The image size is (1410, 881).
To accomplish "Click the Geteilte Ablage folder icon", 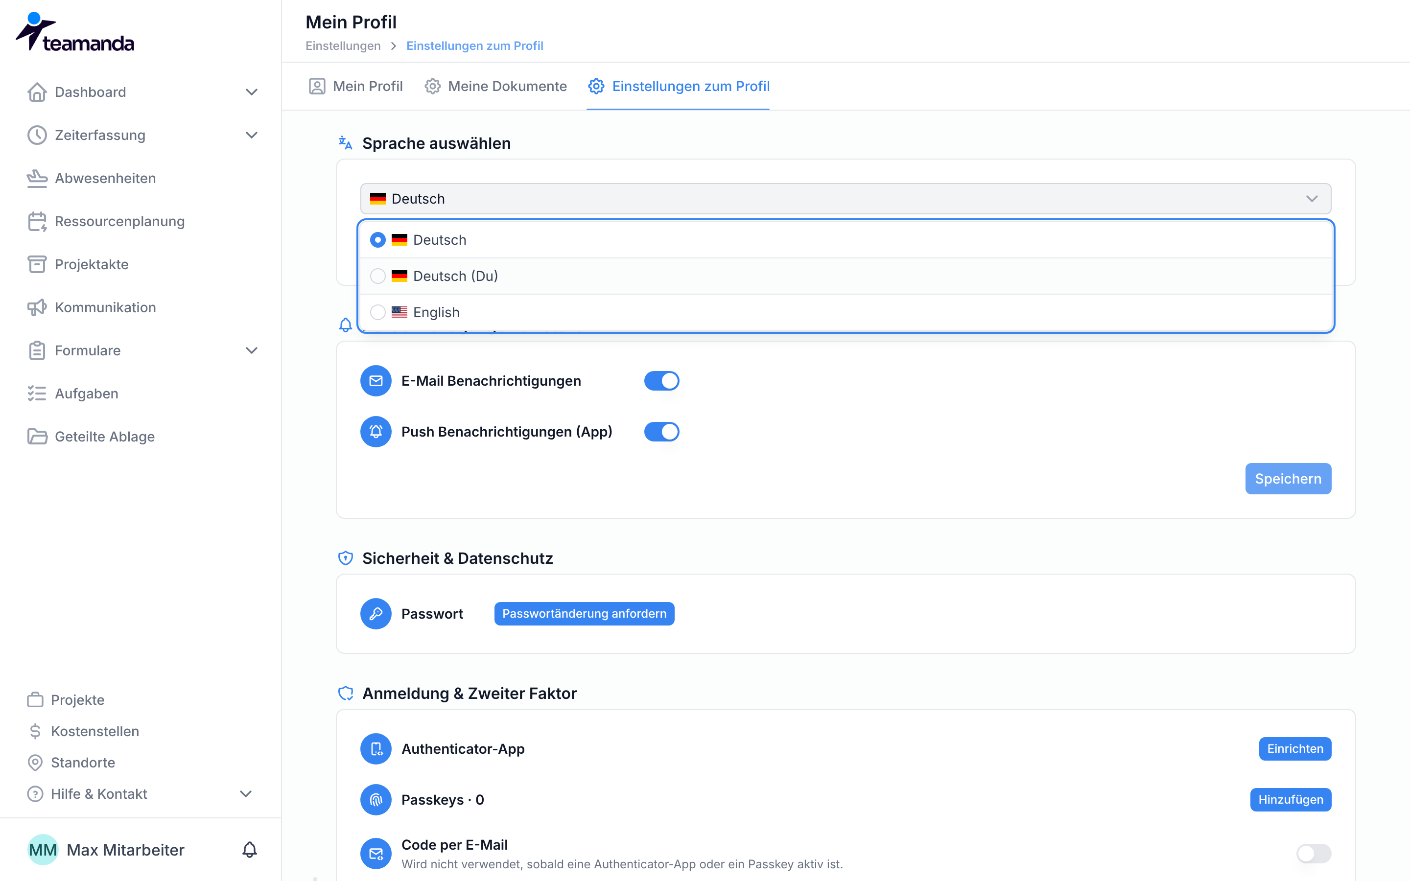I will (37, 437).
